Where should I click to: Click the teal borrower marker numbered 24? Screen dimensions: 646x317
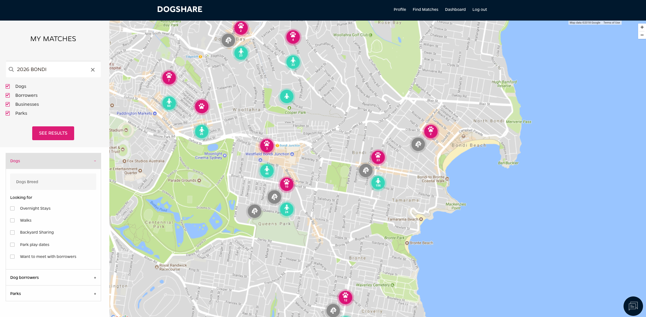[286, 209]
